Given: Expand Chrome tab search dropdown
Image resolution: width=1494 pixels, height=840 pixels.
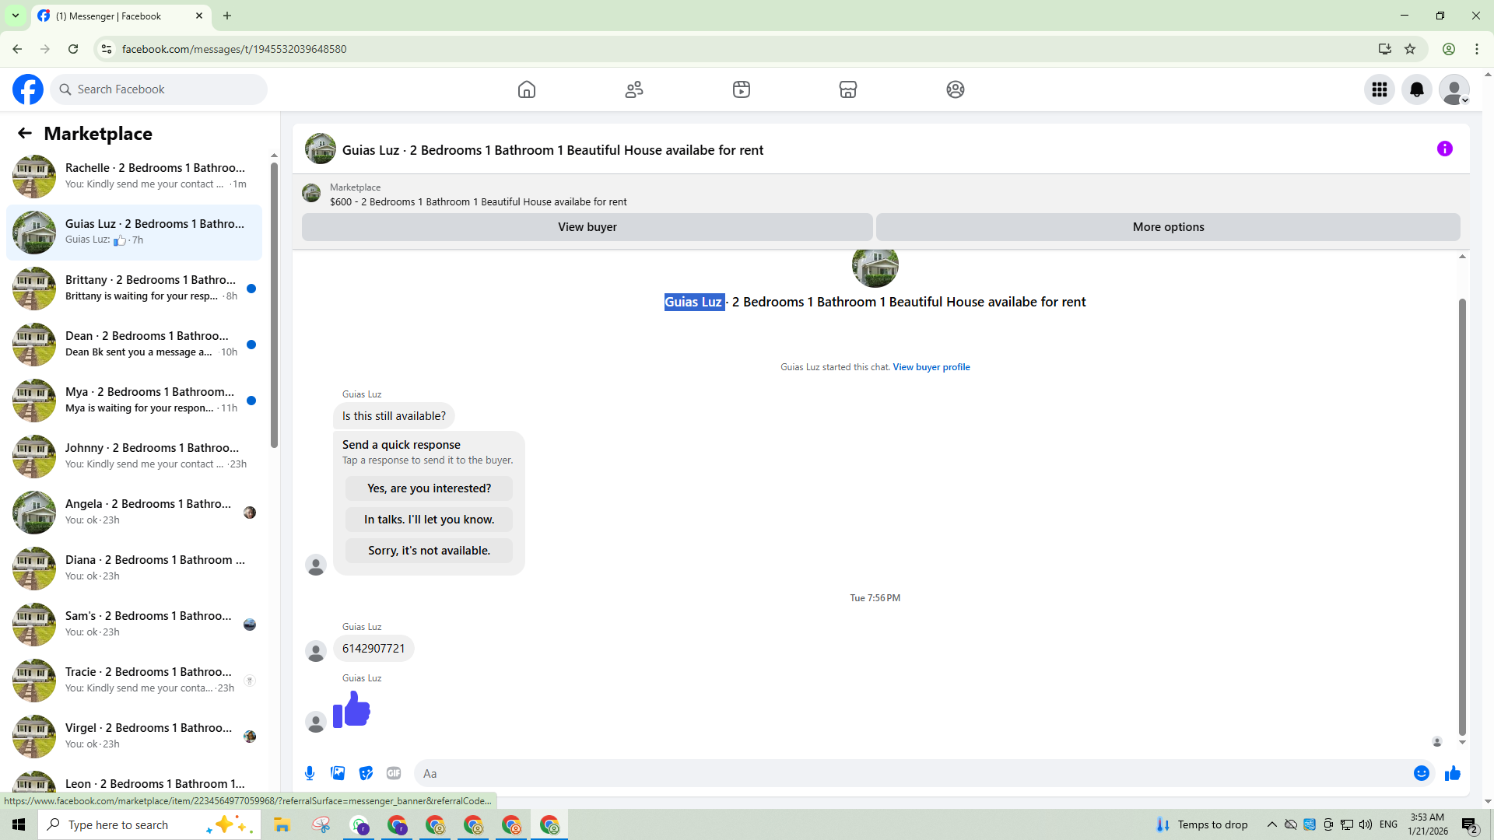Looking at the screenshot, I should 15,16.
